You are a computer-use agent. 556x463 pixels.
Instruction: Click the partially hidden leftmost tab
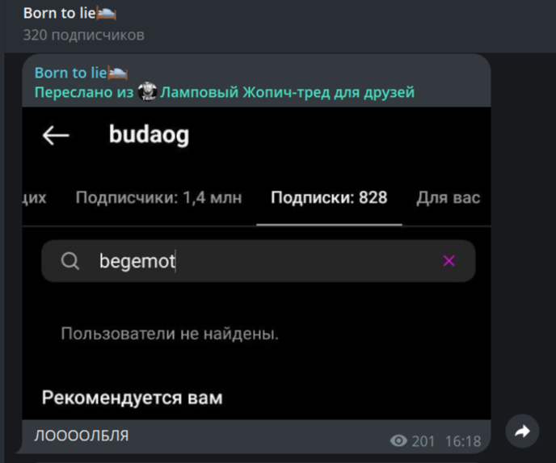[x=35, y=197]
